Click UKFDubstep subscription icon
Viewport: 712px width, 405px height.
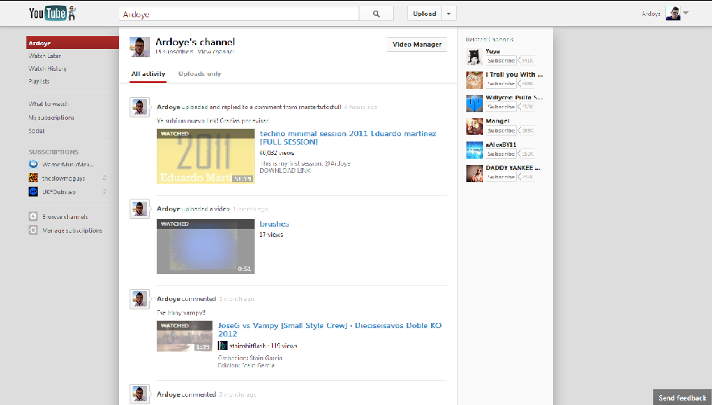coord(33,191)
